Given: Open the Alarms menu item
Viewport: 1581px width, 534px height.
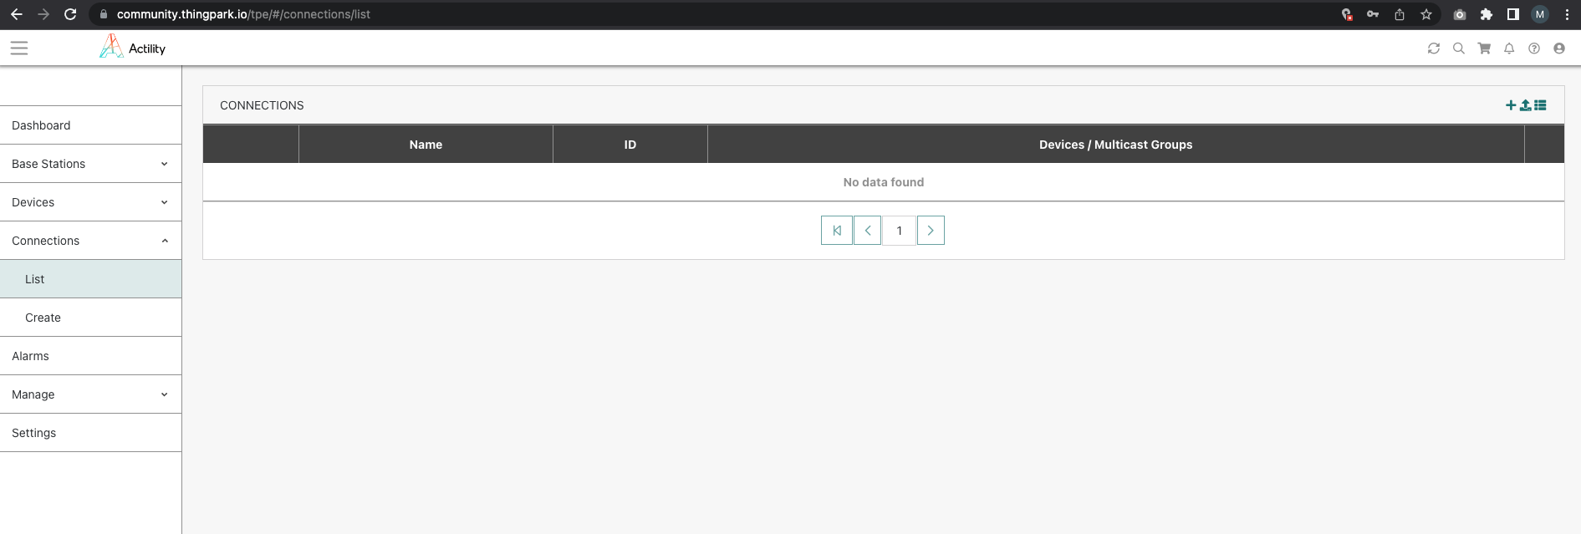Looking at the screenshot, I should pos(90,356).
